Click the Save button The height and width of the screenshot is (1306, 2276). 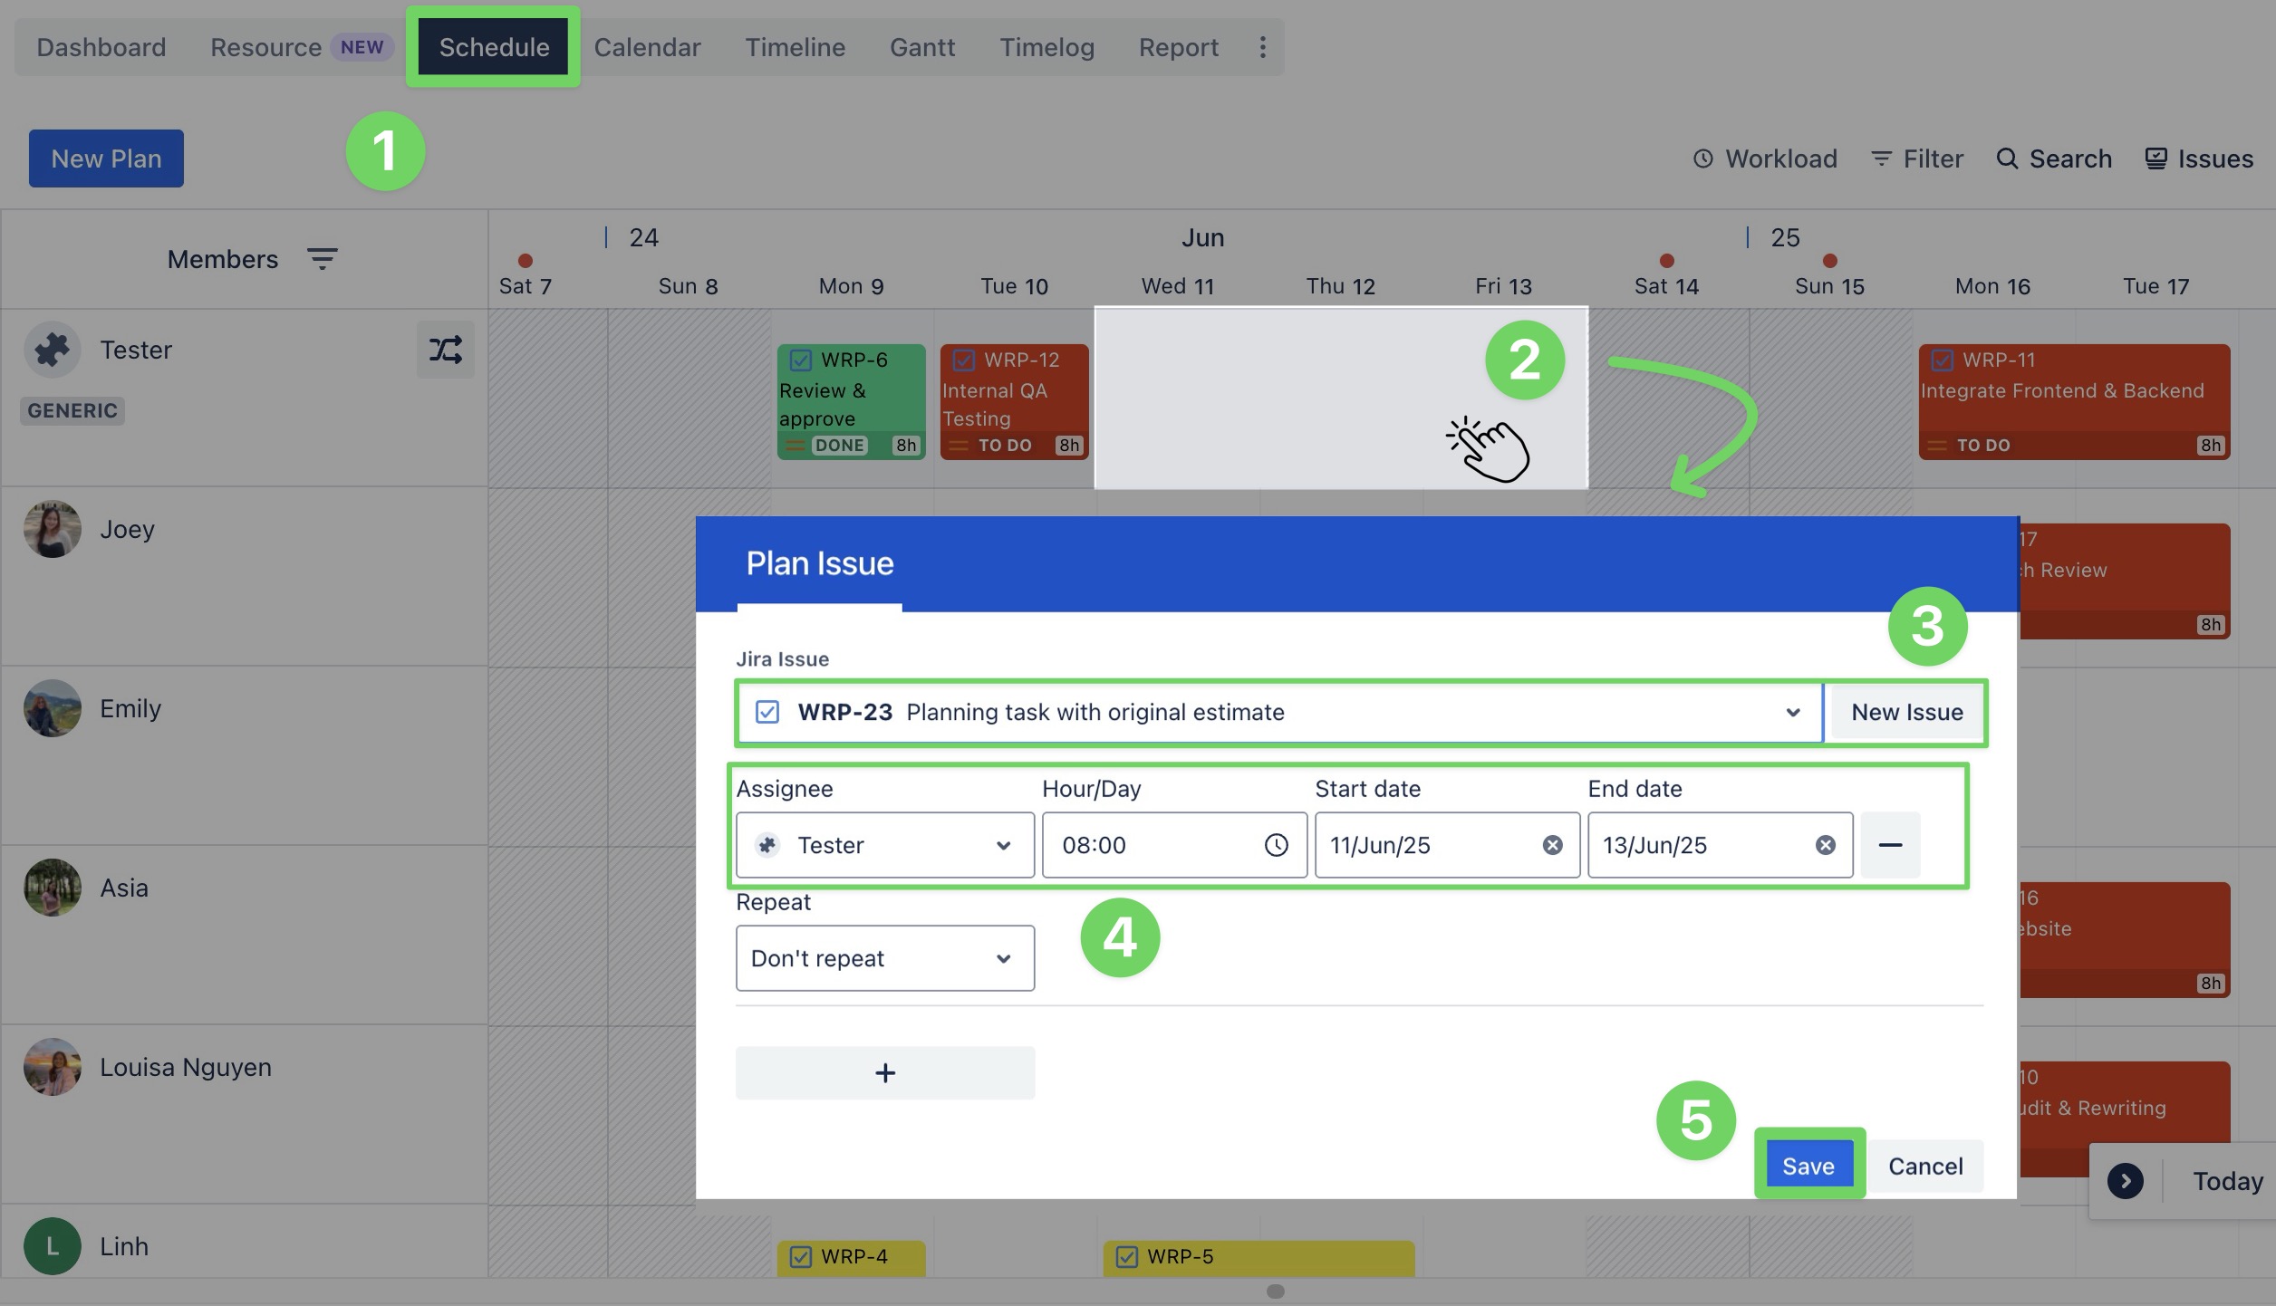(x=1808, y=1166)
